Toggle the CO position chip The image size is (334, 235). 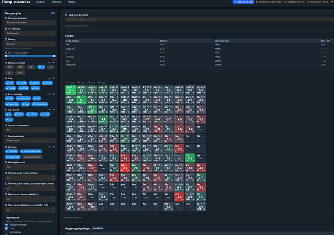[x=9, y=73]
